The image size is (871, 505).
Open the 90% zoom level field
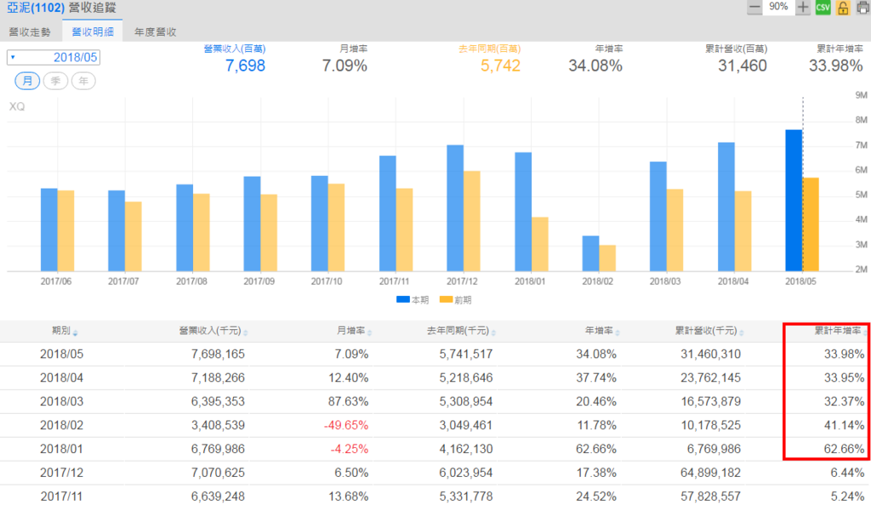[778, 7]
